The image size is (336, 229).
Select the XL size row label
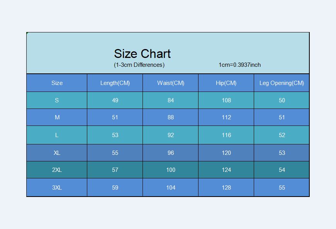pyautogui.click(x=57, y=153)
